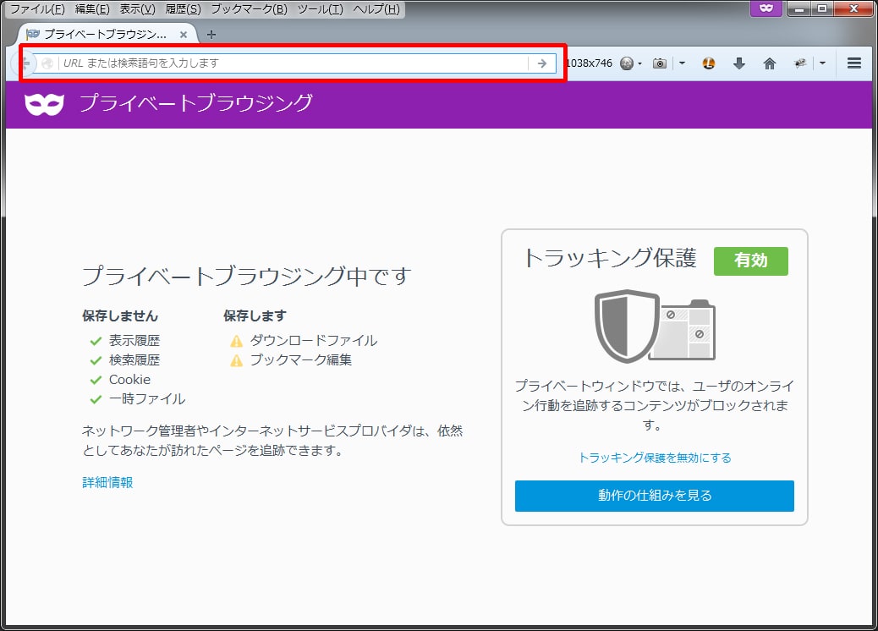Open the 詳細情報 link
This screenshot has width=878, height=631.
107,482
